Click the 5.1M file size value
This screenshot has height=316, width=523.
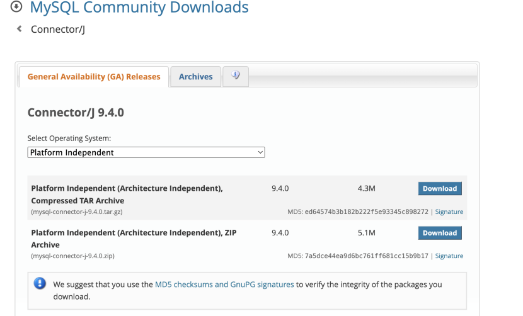(x=366, y=233)
